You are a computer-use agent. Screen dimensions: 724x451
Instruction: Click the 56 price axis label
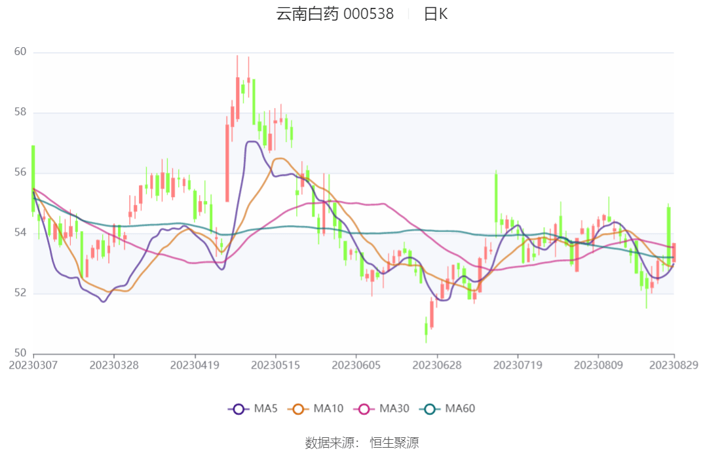coord(20,172)
